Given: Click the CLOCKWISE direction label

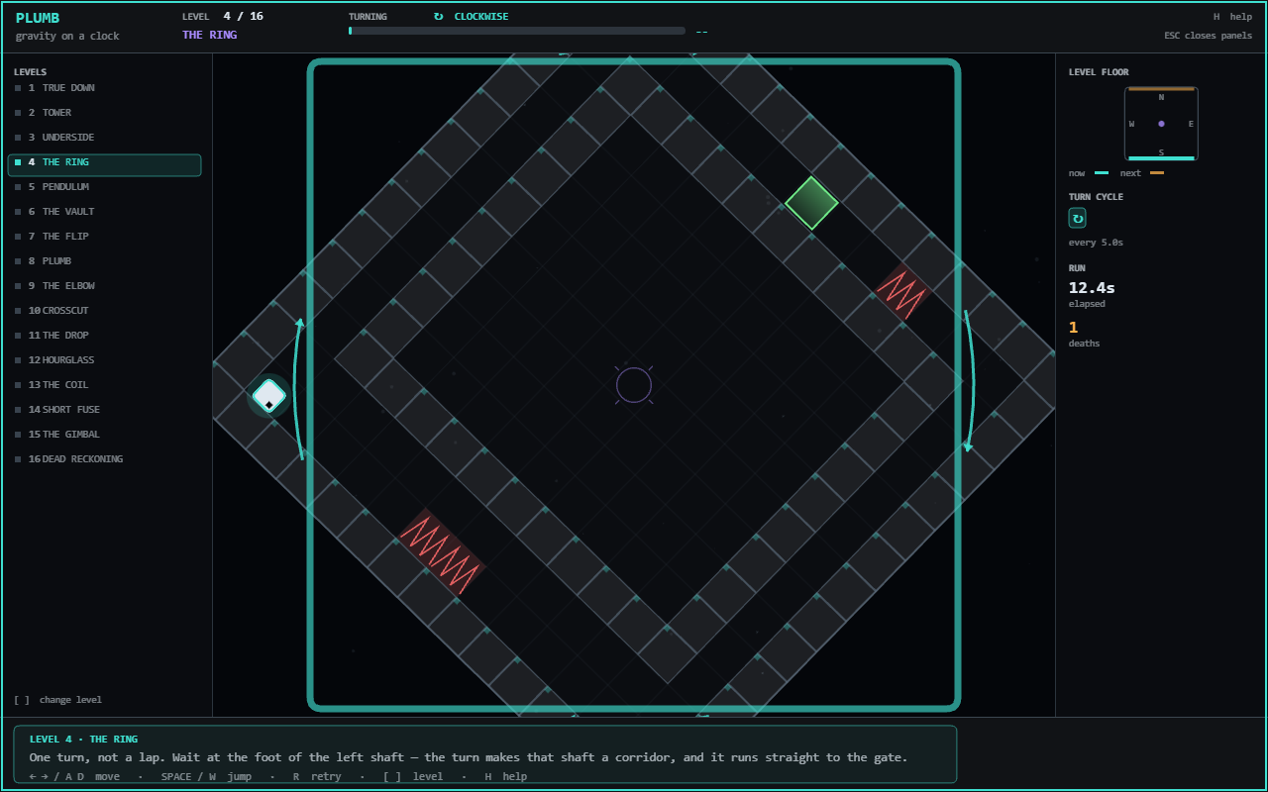Looking at the screenshot, I should [481, 17].
